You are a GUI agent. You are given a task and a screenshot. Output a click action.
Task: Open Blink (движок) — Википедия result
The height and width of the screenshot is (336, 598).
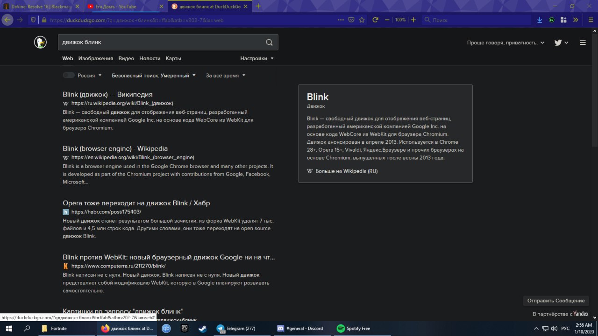(x=107, y=94)
